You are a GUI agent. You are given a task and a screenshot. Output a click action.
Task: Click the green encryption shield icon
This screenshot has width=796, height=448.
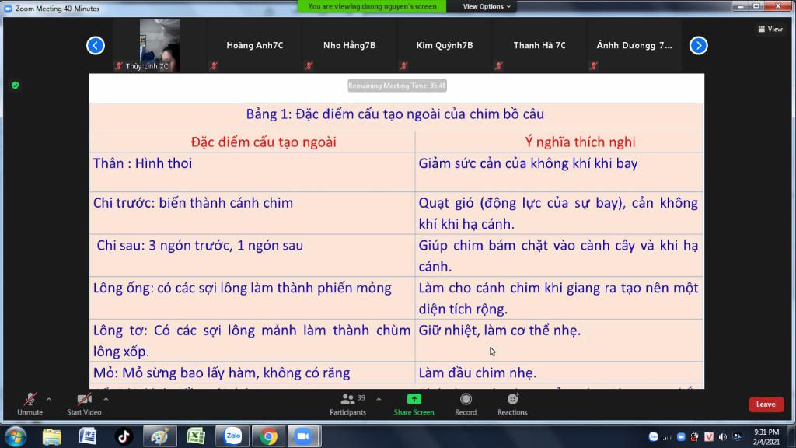(x=16, y=86)
